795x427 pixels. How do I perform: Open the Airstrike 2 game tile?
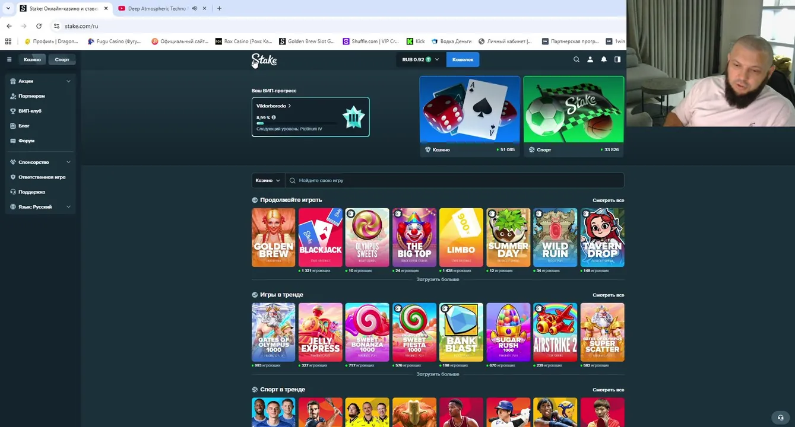pyautogui.click(x=555, y=332)
